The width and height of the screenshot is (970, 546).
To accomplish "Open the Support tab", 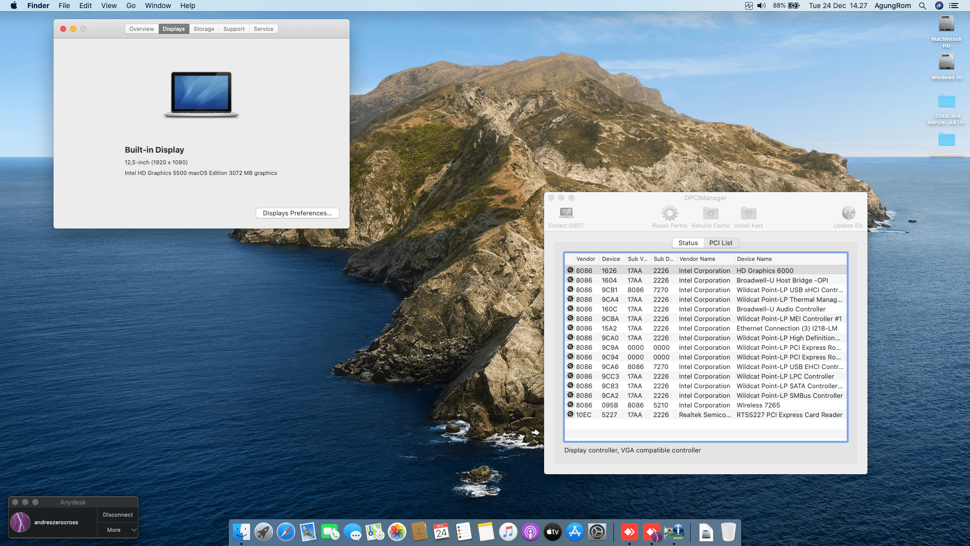I will [x=234, y=29].
